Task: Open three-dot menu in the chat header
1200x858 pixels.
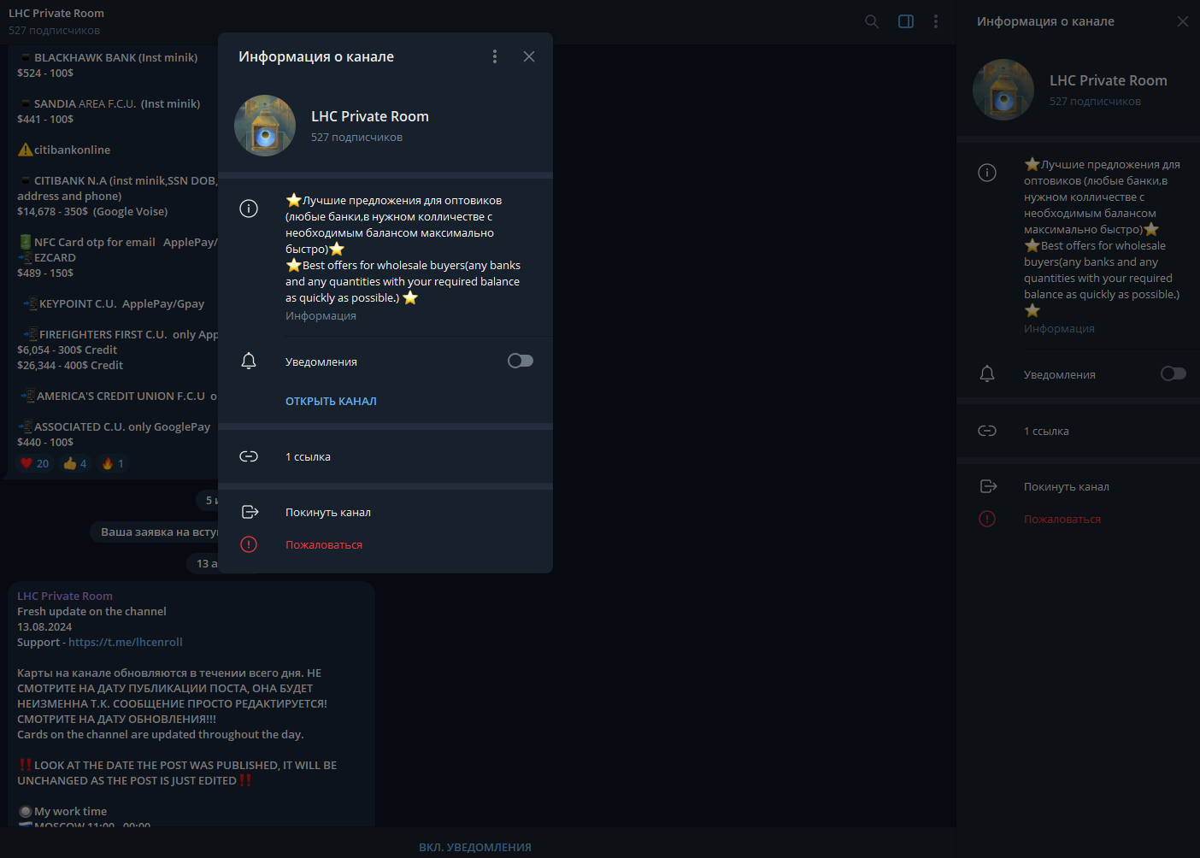Action: [936, 21]
